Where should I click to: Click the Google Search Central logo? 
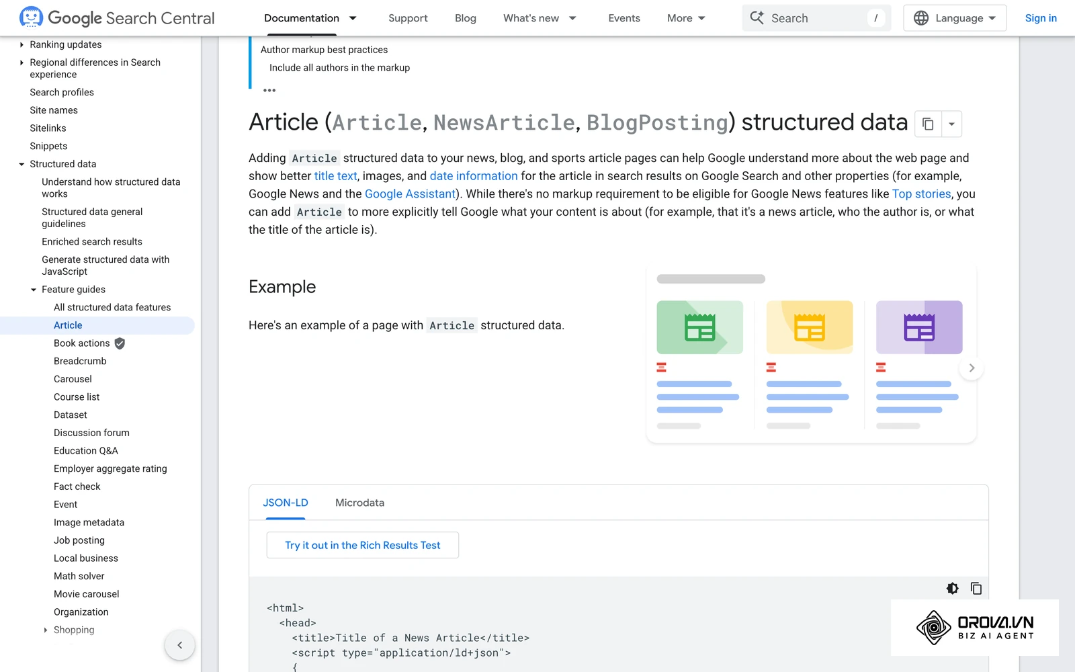pos(117,18)
